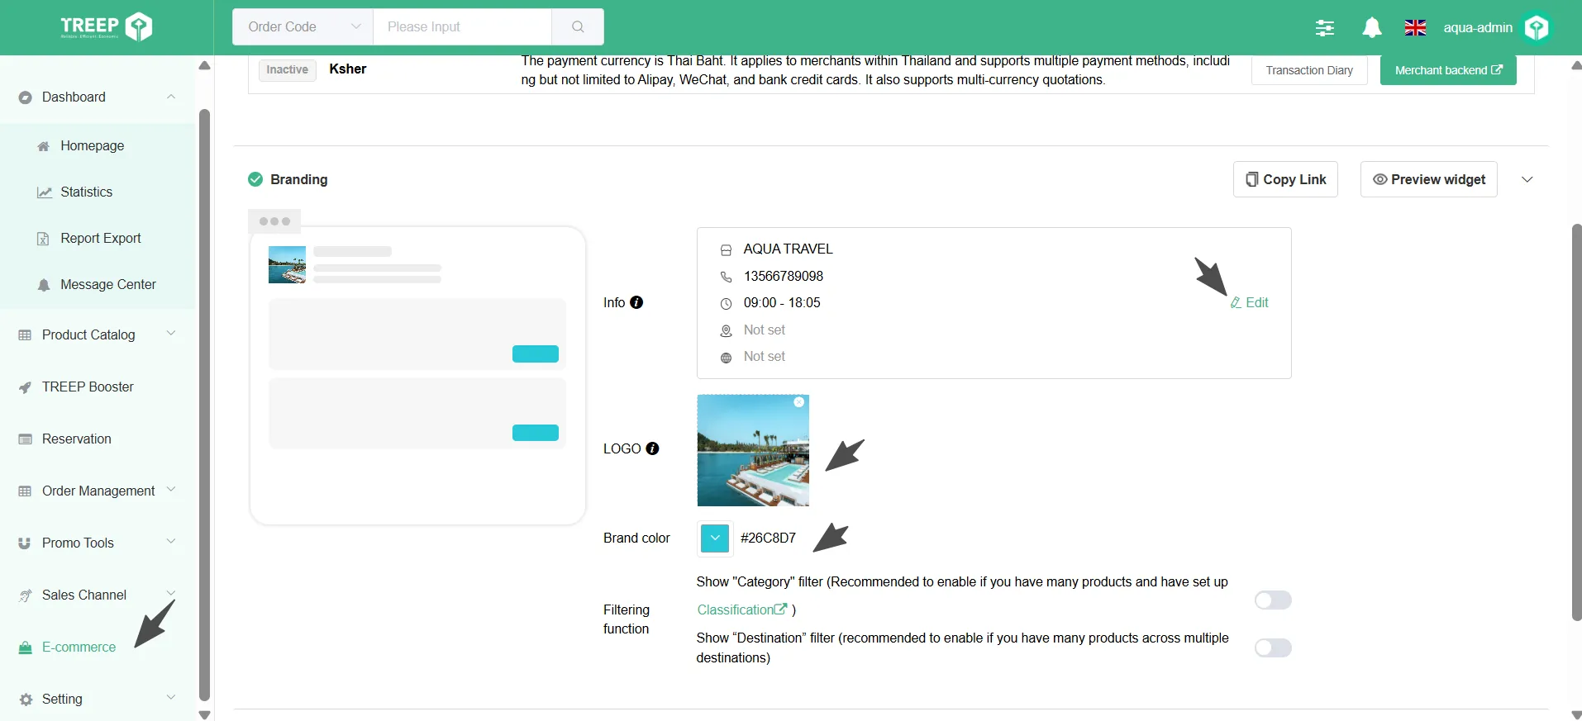Collapse the Branding section chevron
This screenshot has height=721, width=1582.
(1527, 180)
